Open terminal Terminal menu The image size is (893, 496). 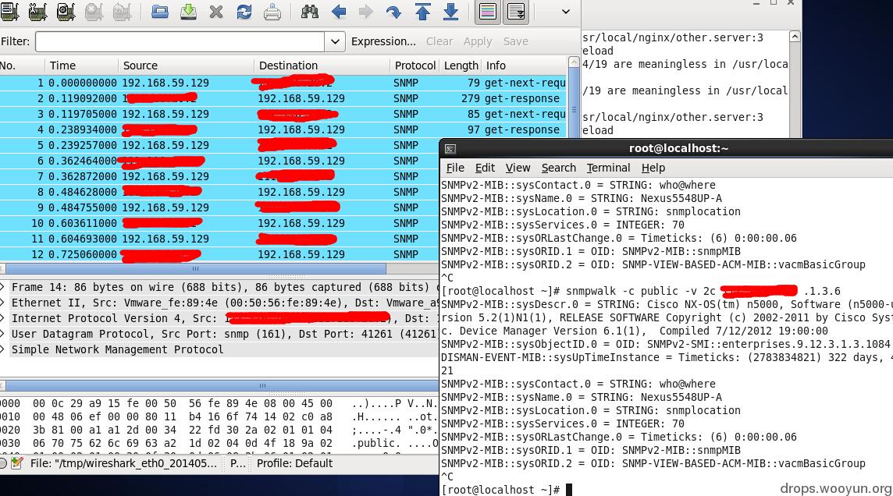click(x=608, y=168)
